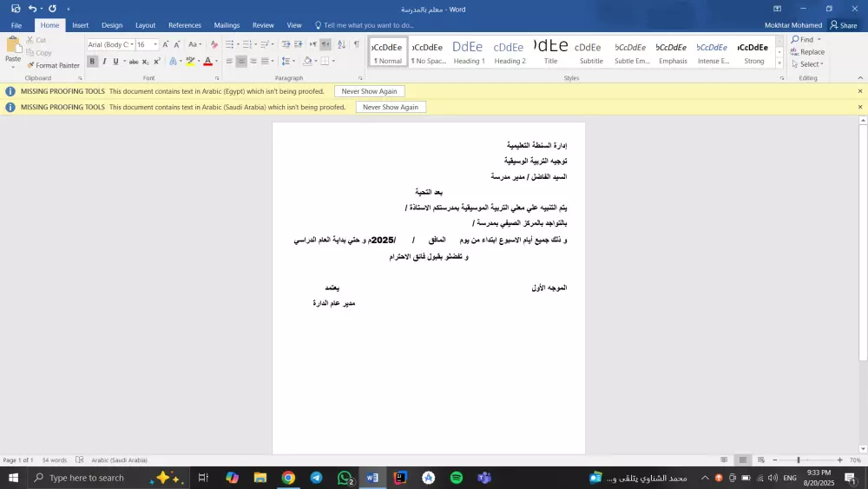Toggle Align Left

(229, 62)
